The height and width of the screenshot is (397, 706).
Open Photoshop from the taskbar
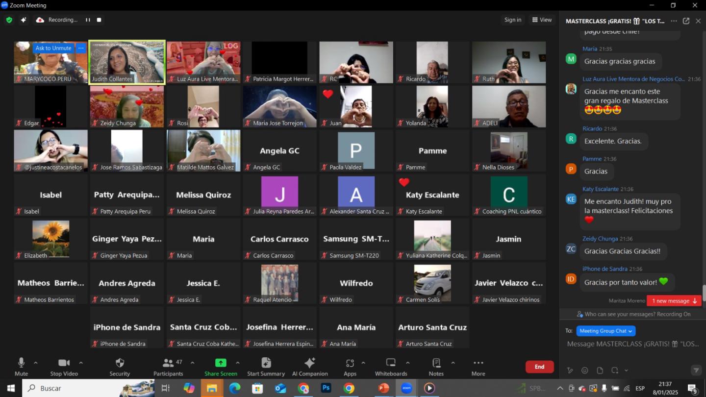326,388
